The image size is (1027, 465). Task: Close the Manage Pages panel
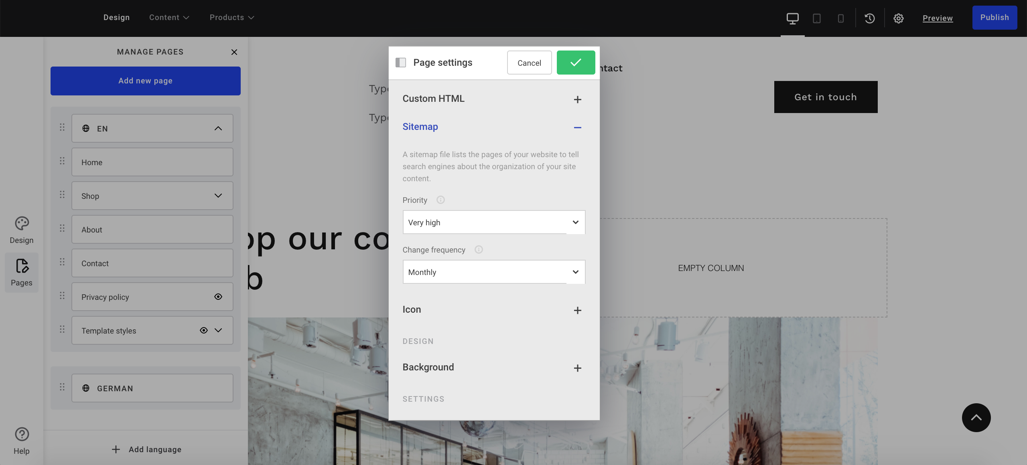click(234, 52)
